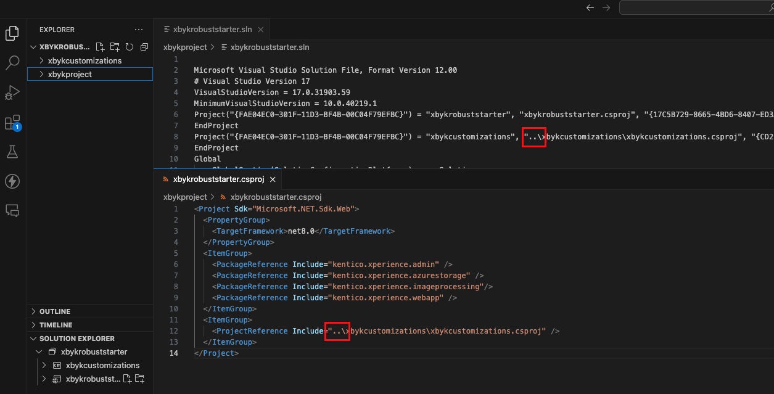Screen dimensions: 774x394
Task: Collapse the SOLUTION EXPLORER section
Action: [76, 339]
